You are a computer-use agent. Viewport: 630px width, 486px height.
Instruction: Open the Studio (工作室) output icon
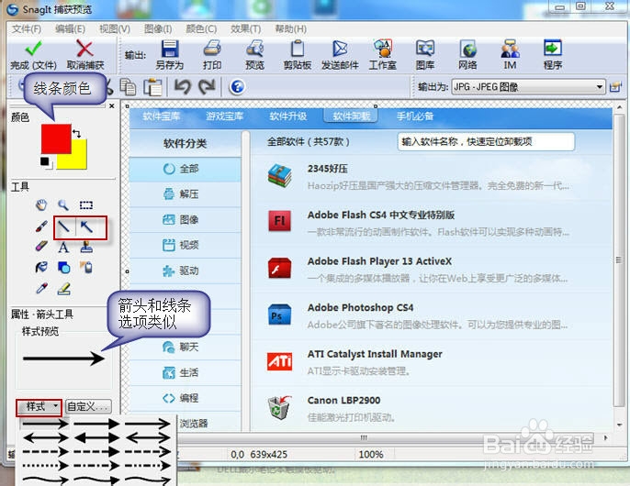382,49
